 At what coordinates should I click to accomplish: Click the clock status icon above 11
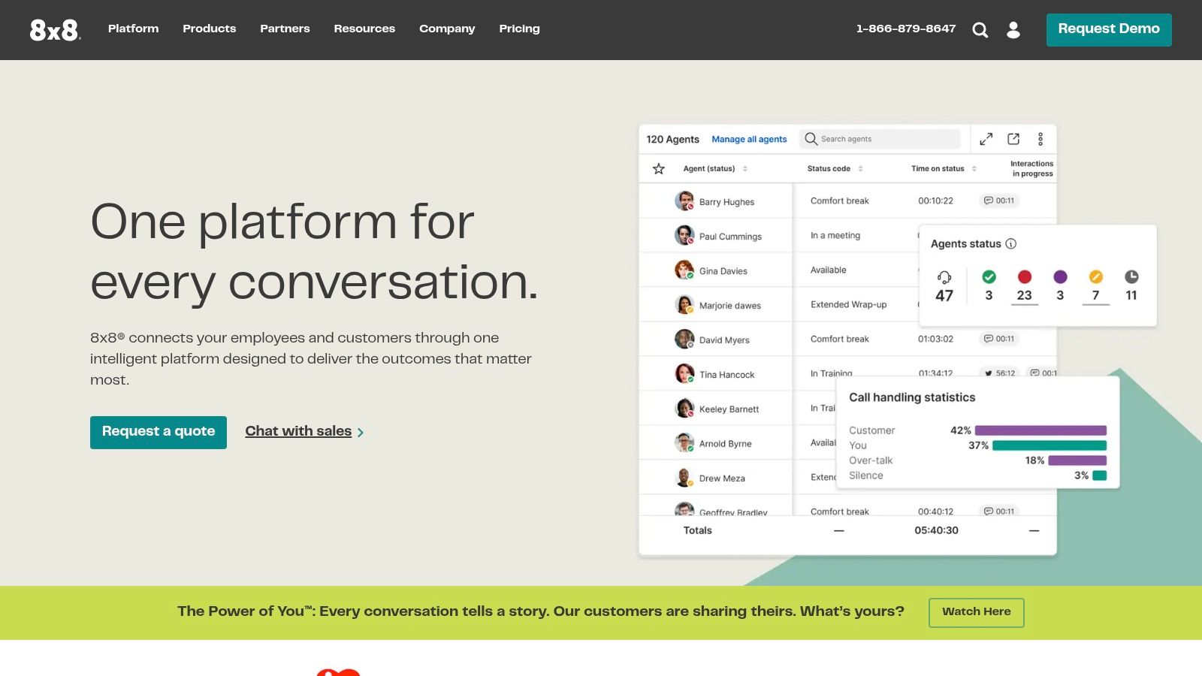click(x=1131, y=276)
